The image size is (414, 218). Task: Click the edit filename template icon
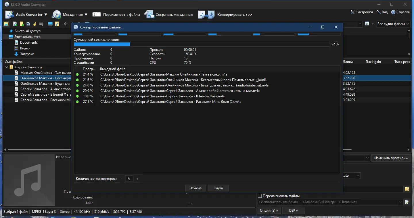[407, 202]
